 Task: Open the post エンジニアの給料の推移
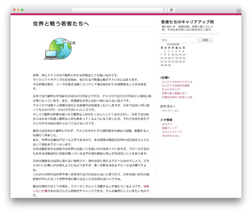coord(175,86)
